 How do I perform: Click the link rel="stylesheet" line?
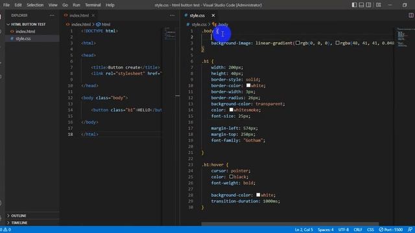(x=126, y=73)
